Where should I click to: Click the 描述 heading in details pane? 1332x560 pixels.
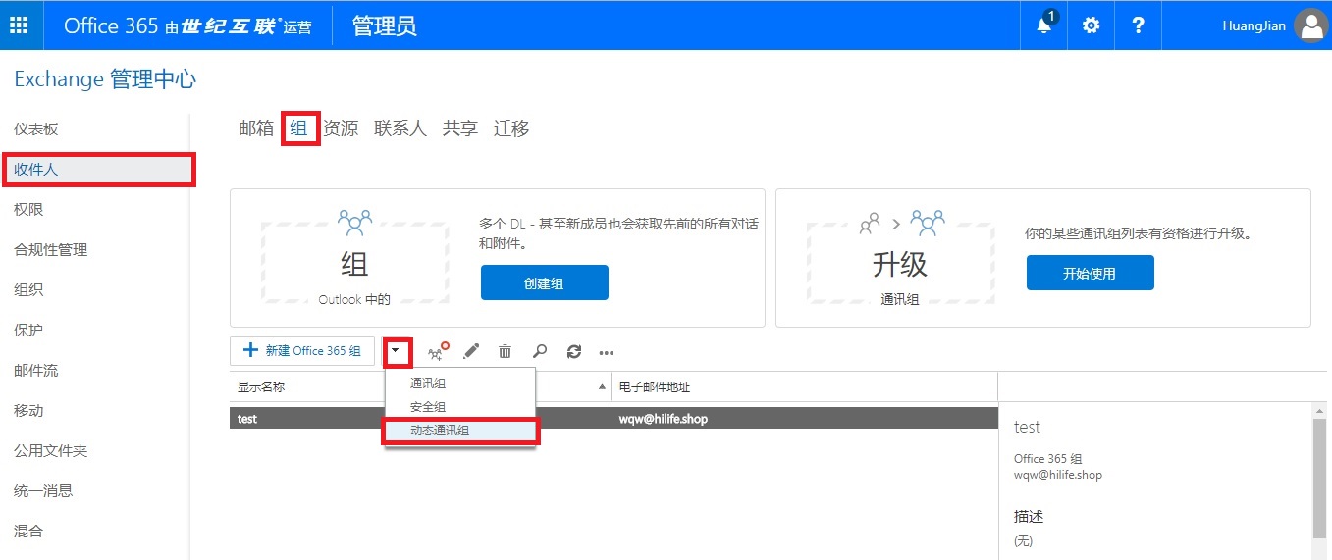(1029, 516)
